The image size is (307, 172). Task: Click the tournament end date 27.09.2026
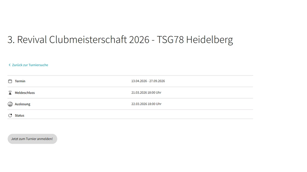click(x=157, y=81)
